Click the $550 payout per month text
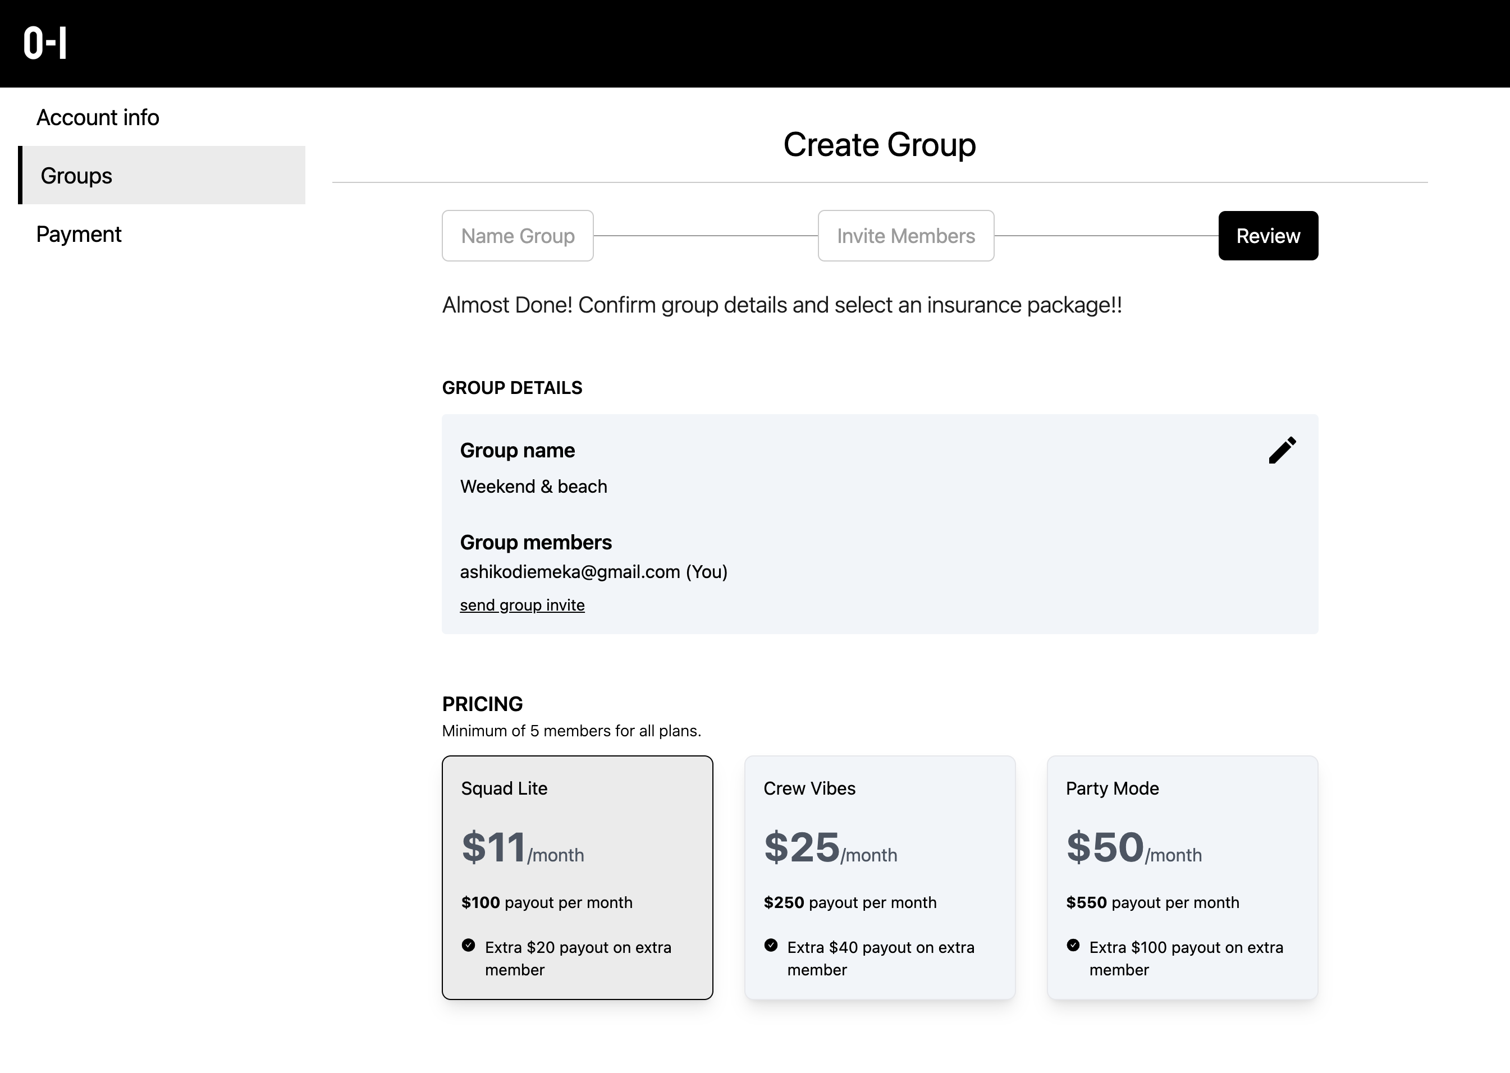The height and width of the screenshot is (1073, 1510). coord(1152,902)
